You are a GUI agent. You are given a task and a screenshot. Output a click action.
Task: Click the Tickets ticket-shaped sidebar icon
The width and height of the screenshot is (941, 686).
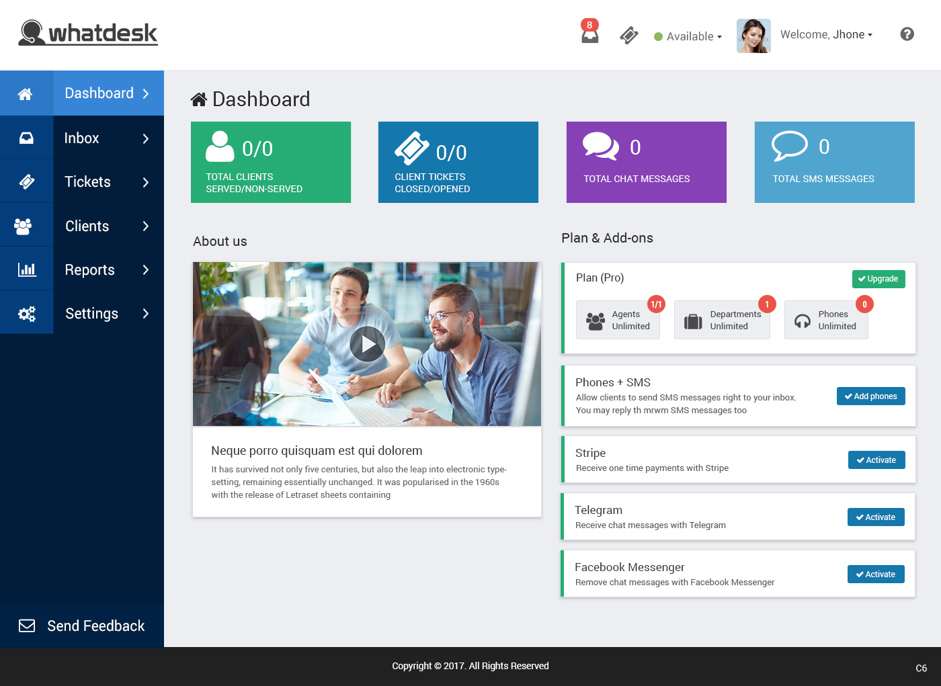pos(26,181)
